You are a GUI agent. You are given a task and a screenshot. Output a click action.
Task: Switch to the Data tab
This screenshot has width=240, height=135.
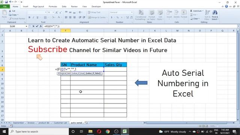coord(64,6)
